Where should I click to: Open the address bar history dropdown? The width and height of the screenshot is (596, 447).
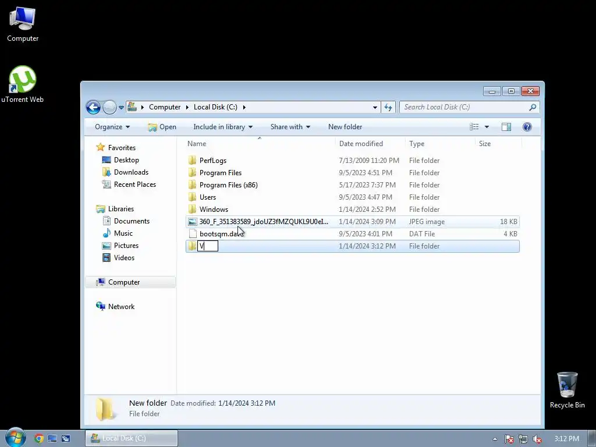(375, 107)
